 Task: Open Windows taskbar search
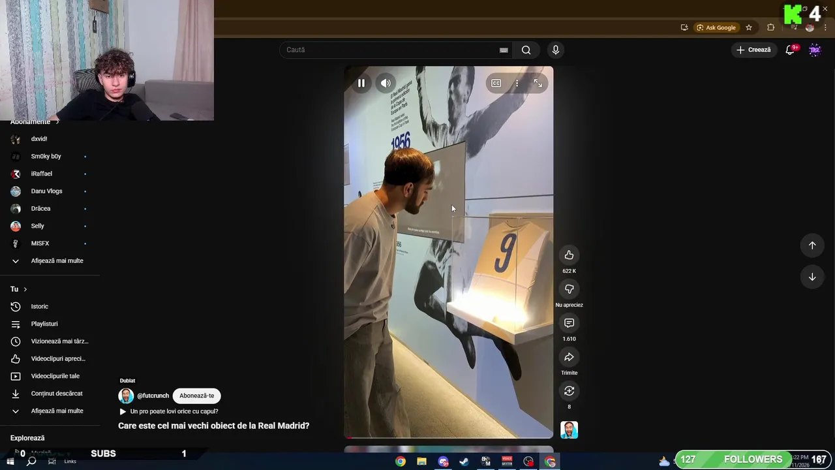point(31,462)
